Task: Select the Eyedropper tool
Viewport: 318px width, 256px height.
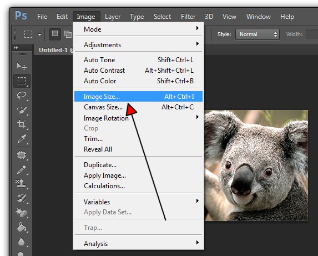Action: click(22, 139)
